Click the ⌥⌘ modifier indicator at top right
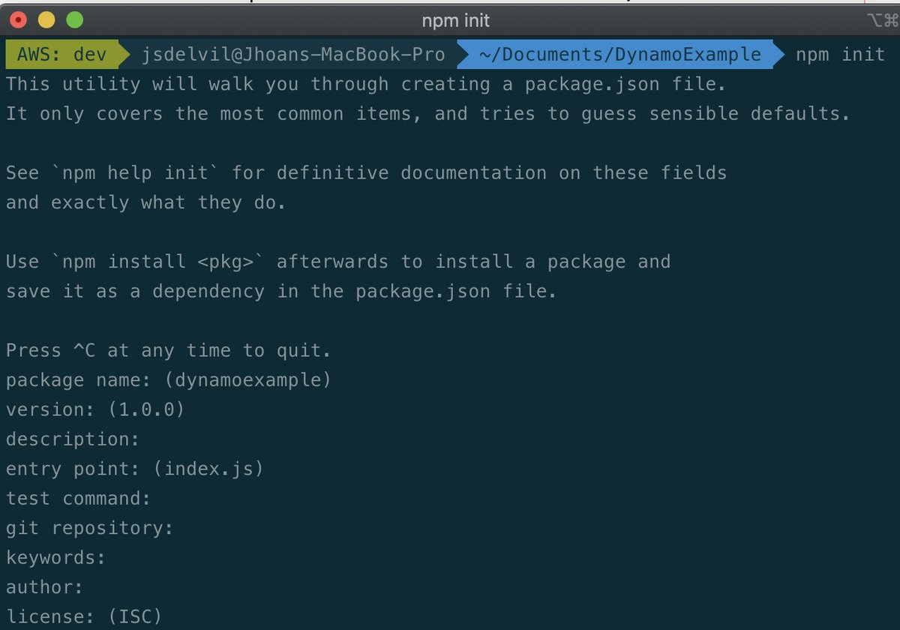 (882, 20)
